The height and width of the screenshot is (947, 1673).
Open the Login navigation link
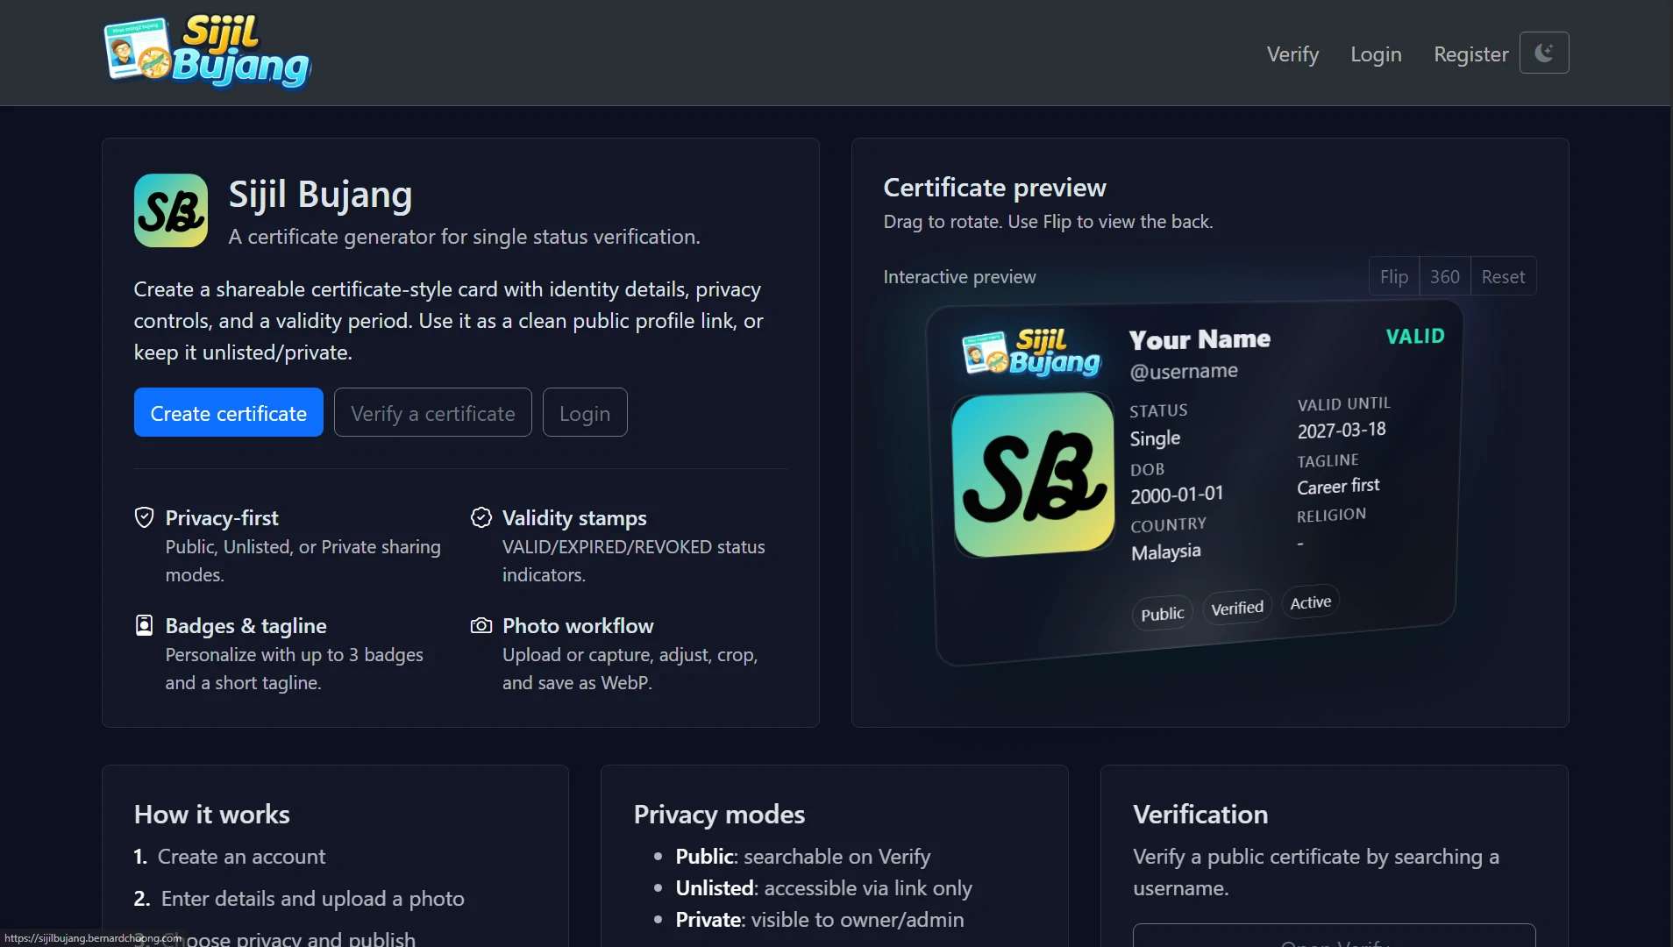(x=1376, y=53)
